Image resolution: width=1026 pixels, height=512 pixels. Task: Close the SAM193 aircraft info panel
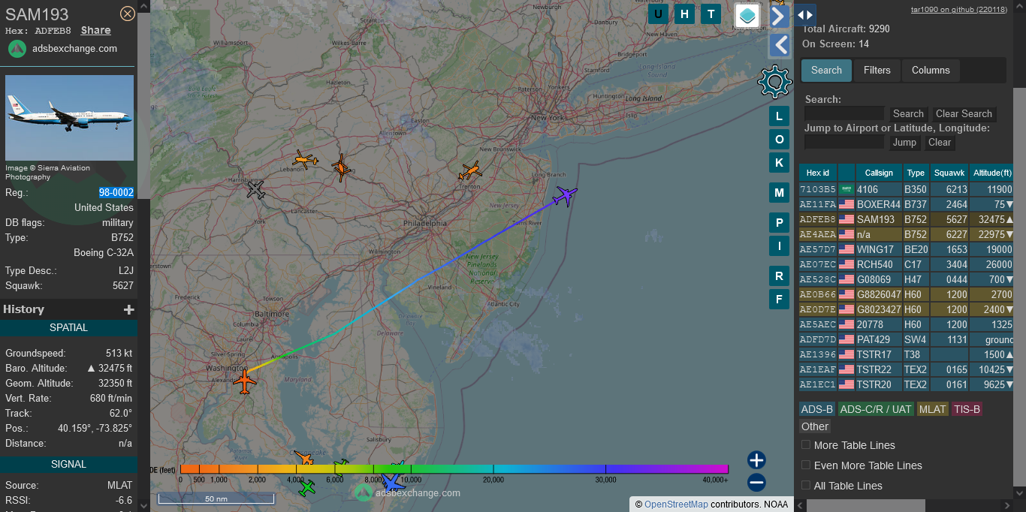[x=128, y=14]
